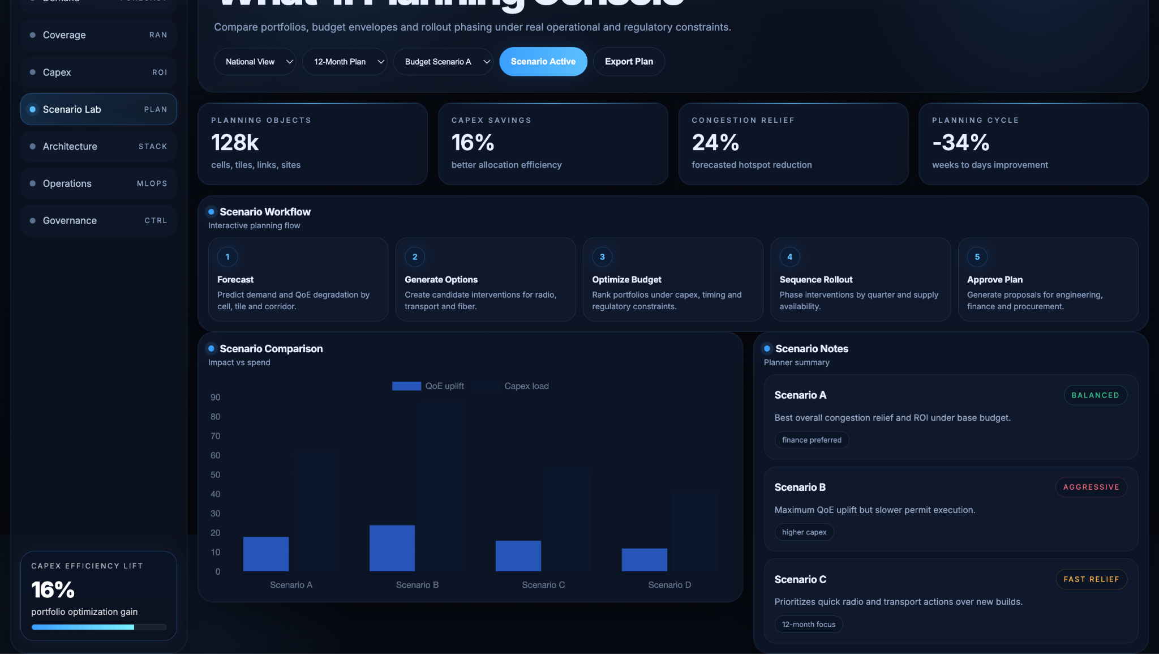Click the finance preferred tag
Screen dimensions: 1159x654
pos(812,440)
